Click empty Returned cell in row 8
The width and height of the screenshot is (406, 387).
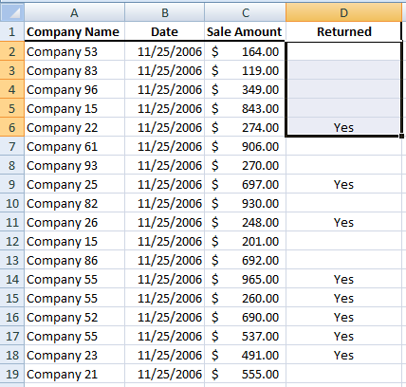point(343,165)
